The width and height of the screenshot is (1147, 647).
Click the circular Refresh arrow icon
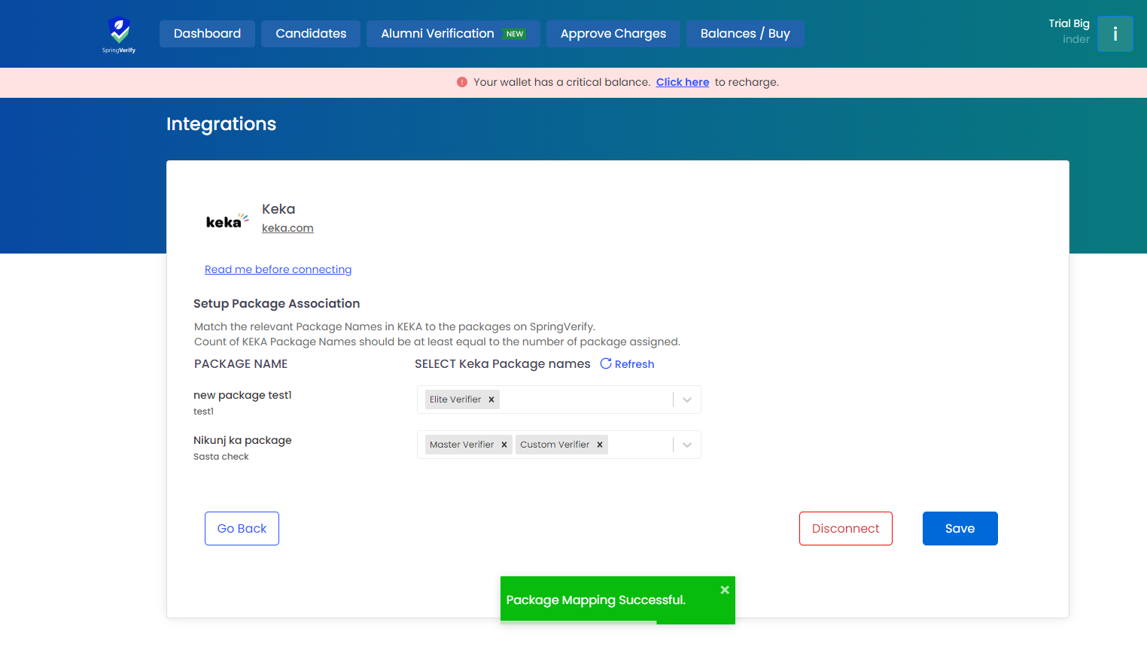tap(606, 363)
